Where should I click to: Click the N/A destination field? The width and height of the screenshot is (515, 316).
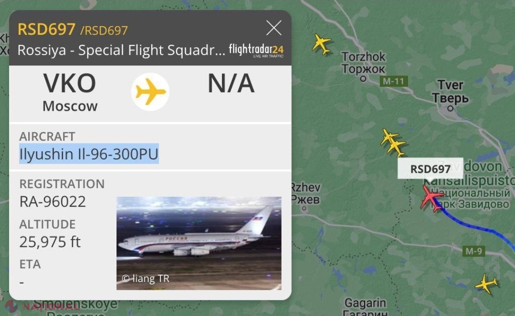point(231,84)
